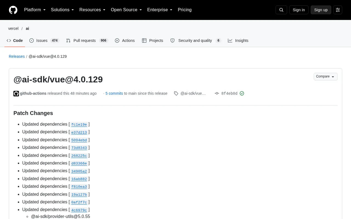Expand the Open Source dropdown menu

[126, 10]
